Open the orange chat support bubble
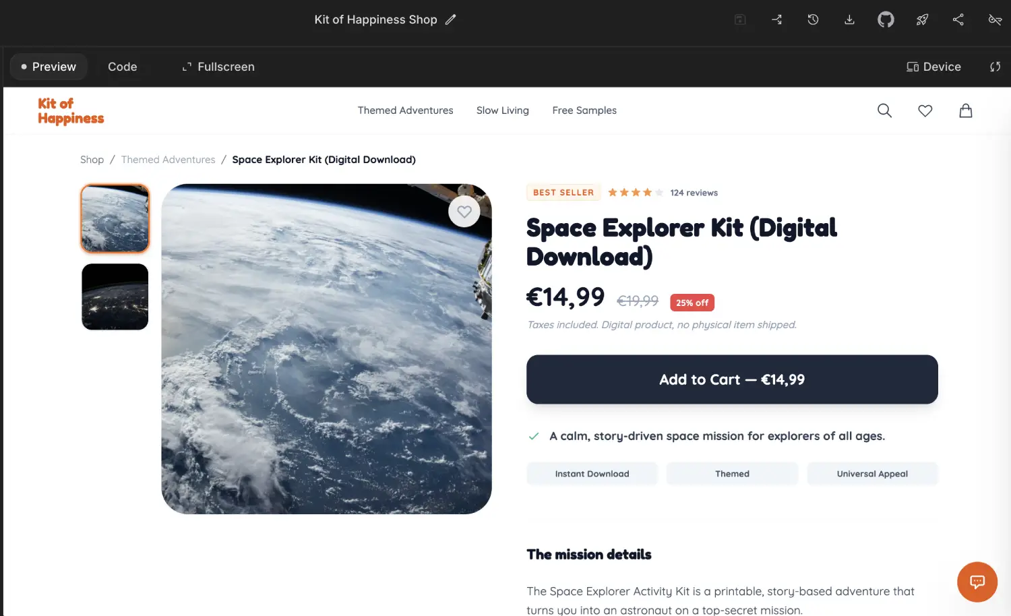Screen dimensions: 1011x616 977,582
